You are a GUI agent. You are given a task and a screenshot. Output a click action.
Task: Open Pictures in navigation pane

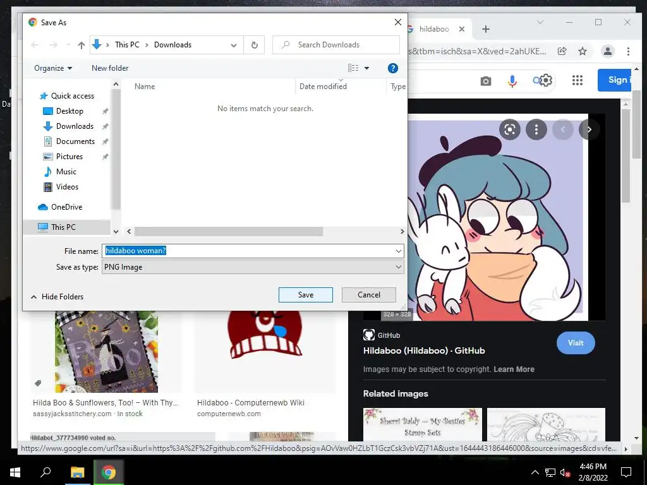[x=70, y=157]
